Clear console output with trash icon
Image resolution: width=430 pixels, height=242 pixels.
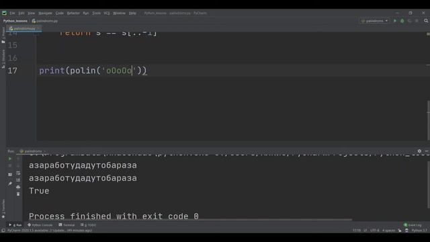[18, 194]
